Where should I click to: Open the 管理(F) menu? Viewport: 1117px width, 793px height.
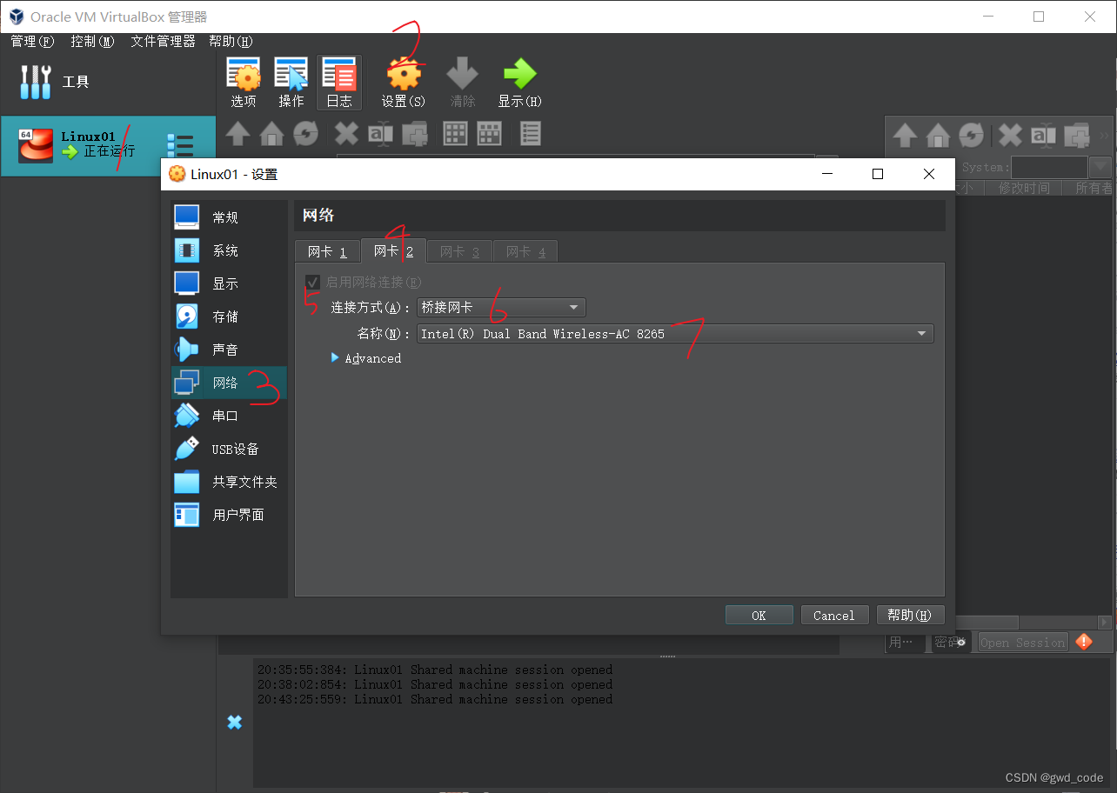coord(32,41)
